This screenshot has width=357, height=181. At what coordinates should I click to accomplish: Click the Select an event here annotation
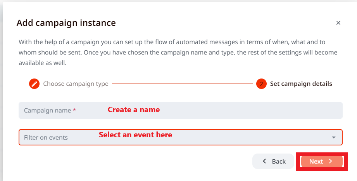pyautogui.click(x=135, y=135)
